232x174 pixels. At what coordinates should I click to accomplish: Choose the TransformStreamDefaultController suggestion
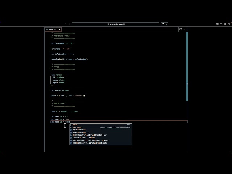(x=101, y=135)
